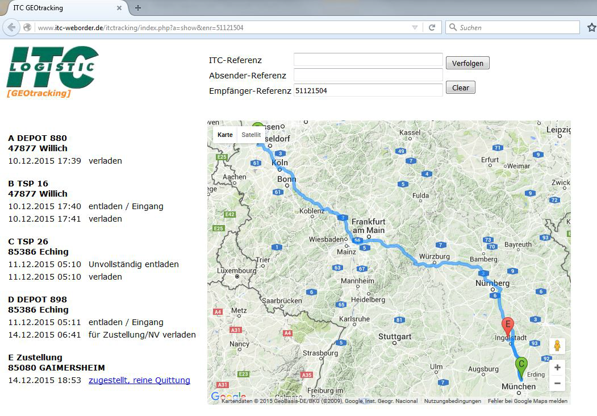Click the ITC Logistic logo
This screenshot has width=597, height=416.
tap(52, 71)
